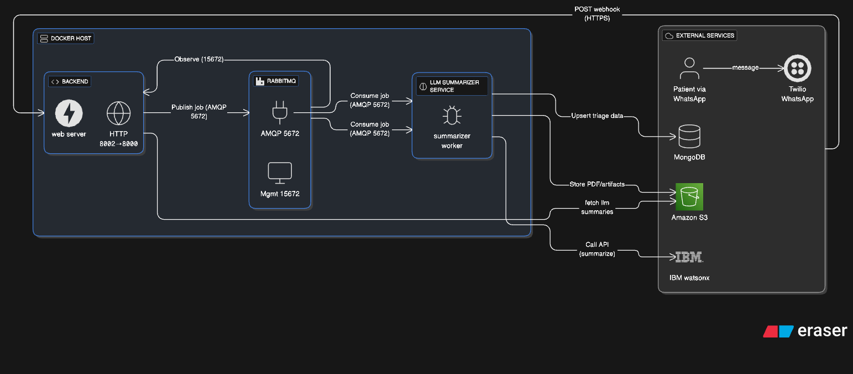Select the LLM SUMMARIZER SERVICE header
Screen dimensions: 853x374
(x=452, y=86)
